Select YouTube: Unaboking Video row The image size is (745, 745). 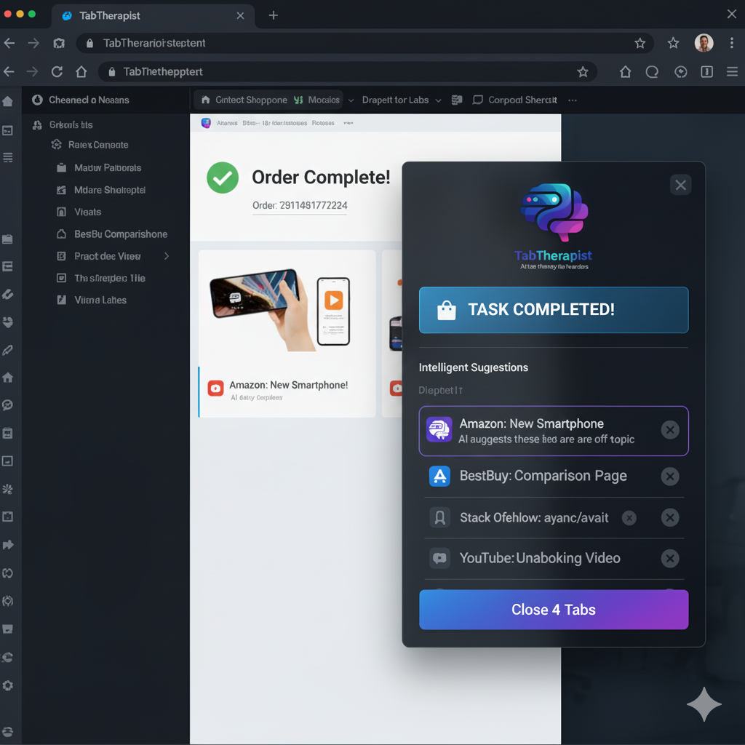[554, 558]
